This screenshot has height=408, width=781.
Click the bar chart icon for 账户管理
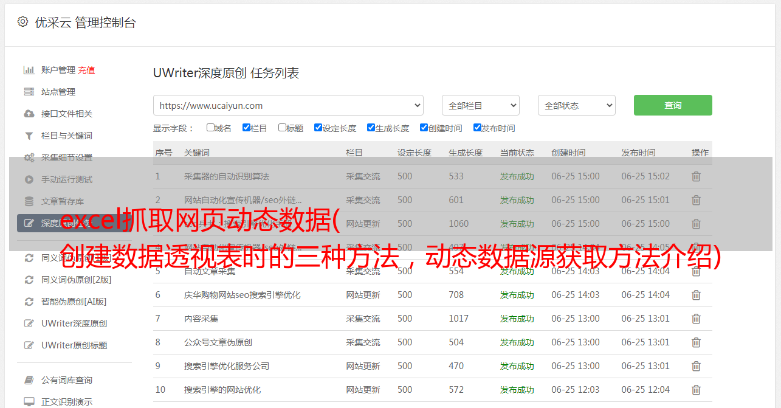click(29, 70)
